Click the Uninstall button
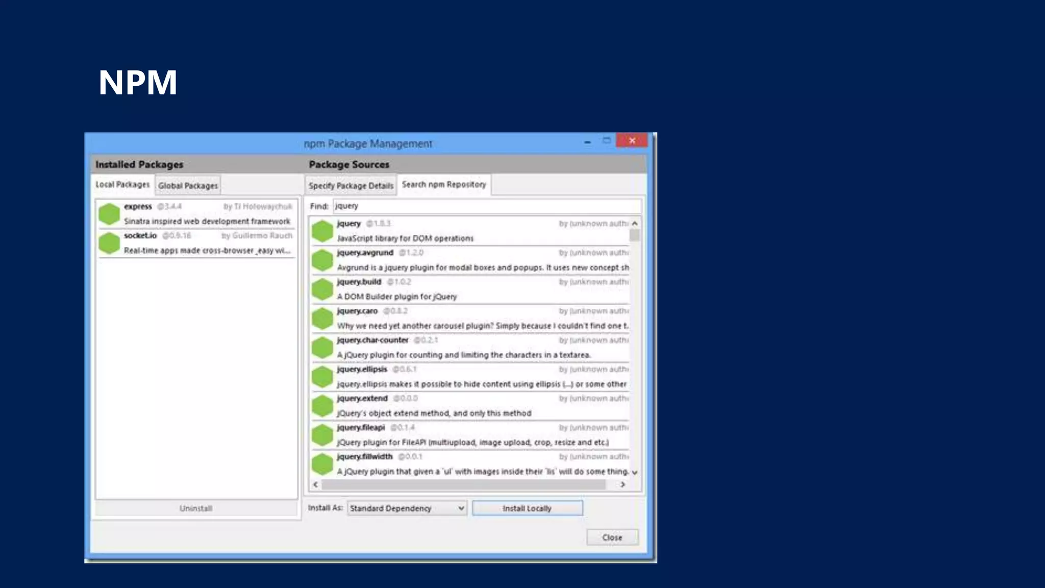This screenshot has height=588, width=1045. 196,508
